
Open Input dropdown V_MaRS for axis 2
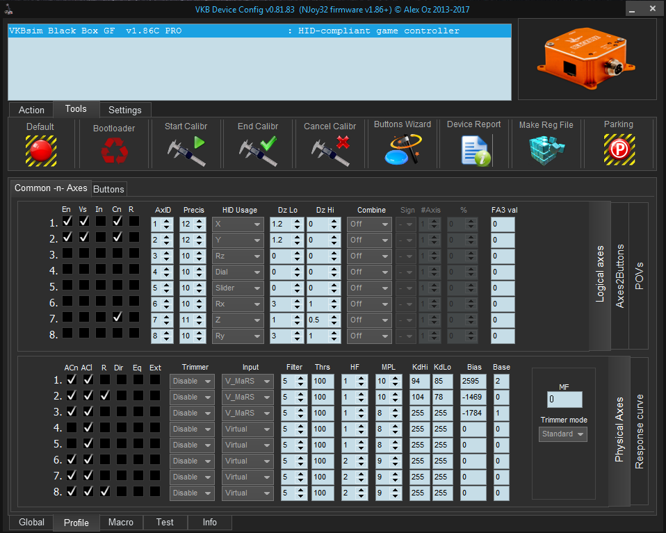(x=247, y=397)
